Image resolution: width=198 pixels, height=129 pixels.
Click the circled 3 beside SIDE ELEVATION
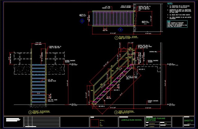coord(116,112)
